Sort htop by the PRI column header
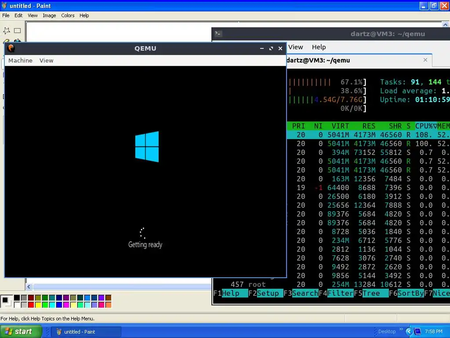 [298, 126]
